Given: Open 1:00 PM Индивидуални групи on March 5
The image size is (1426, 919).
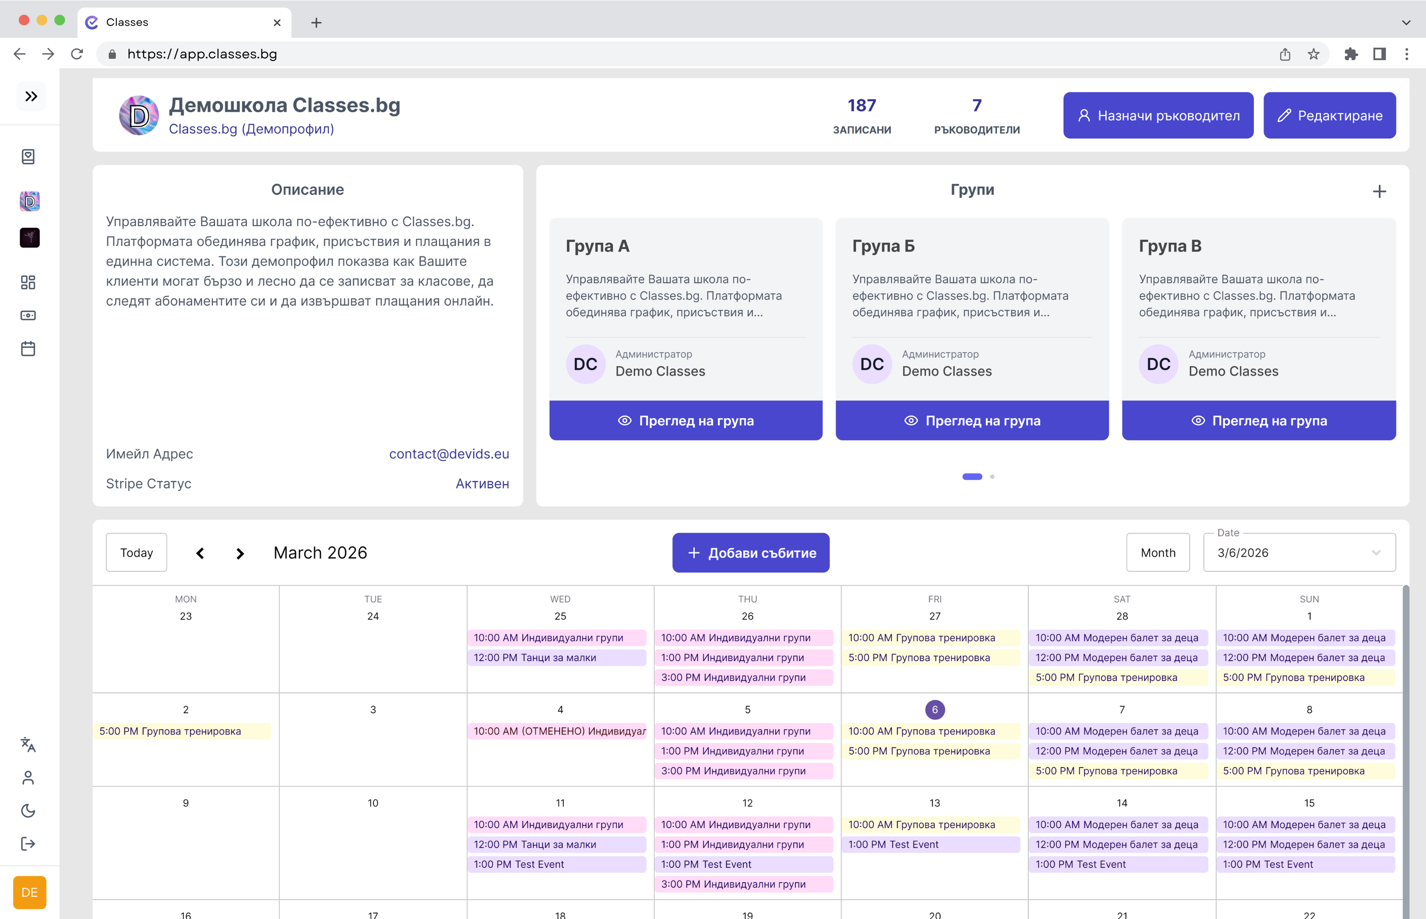Looking at the screenshot, I should click(744, 752).
